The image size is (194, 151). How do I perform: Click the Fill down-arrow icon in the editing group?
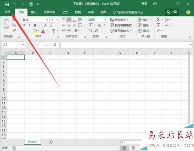click(x=158, y=25)
